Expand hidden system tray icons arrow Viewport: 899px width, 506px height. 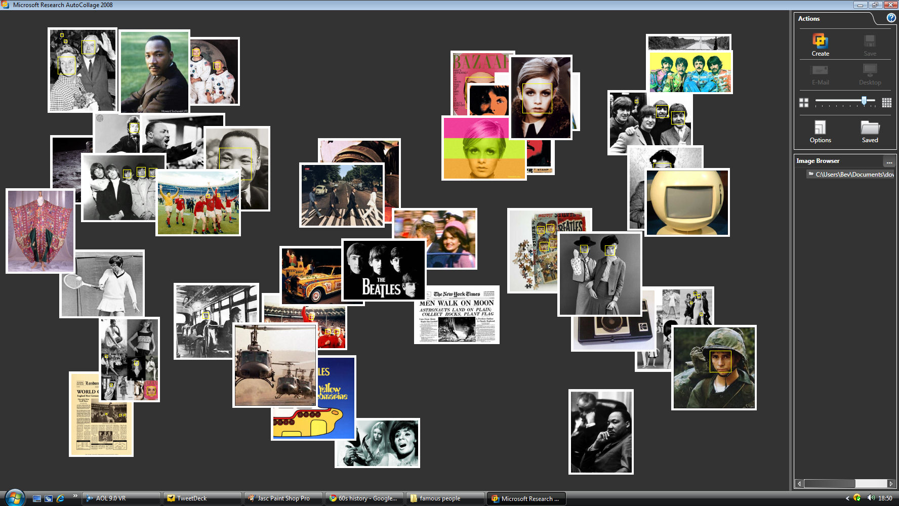847,498
